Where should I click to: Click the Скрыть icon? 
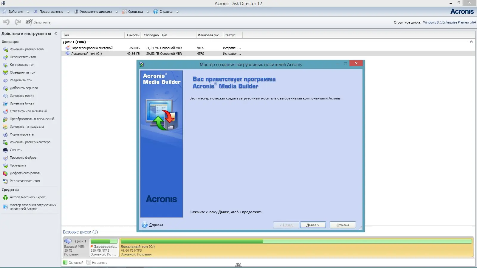(x=5, y=150)
